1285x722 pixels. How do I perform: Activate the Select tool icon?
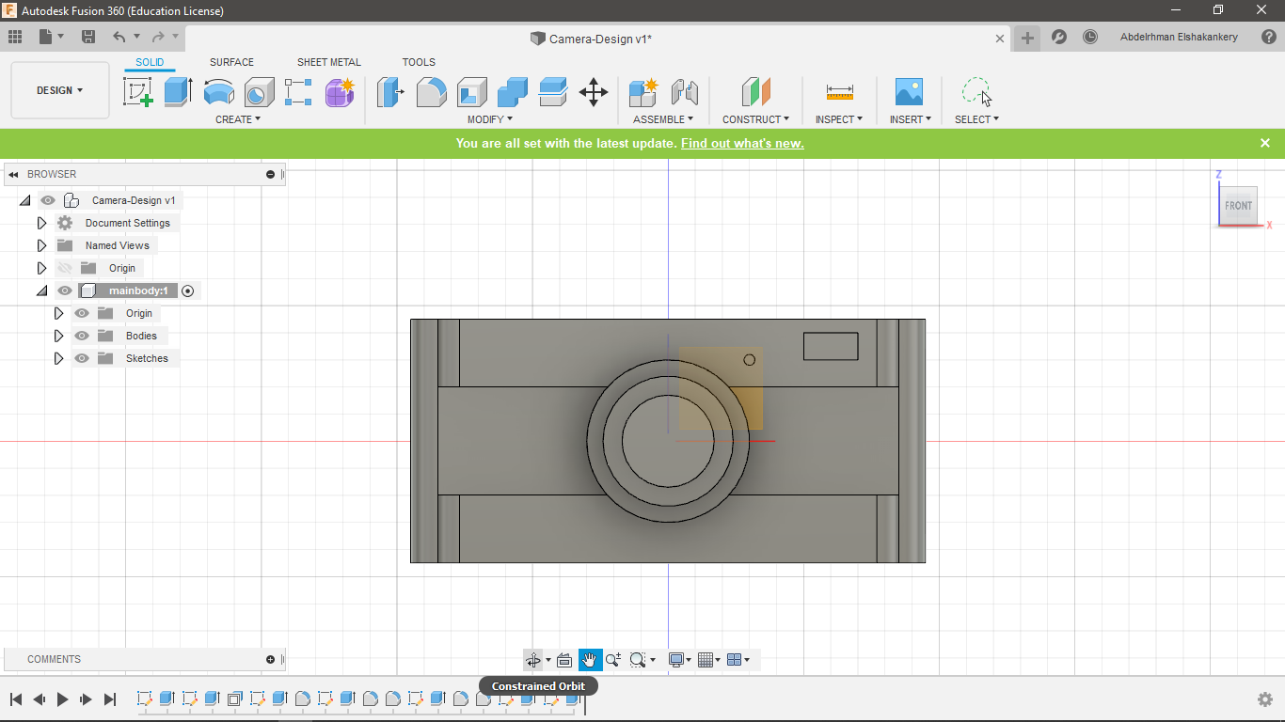coord(976,92)
